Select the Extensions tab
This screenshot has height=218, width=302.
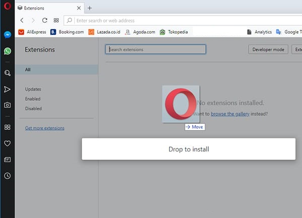point(49,8)
